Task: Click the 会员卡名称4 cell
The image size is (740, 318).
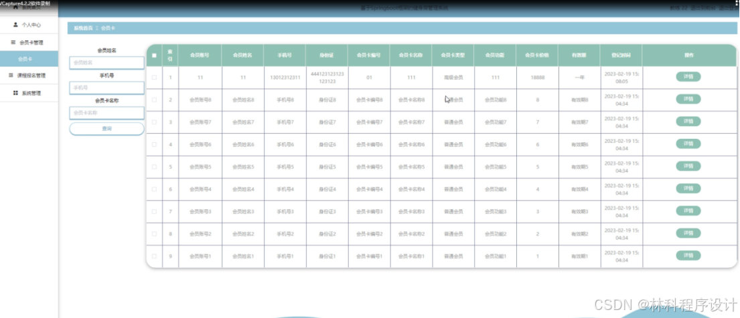Action: click(411, 189)
